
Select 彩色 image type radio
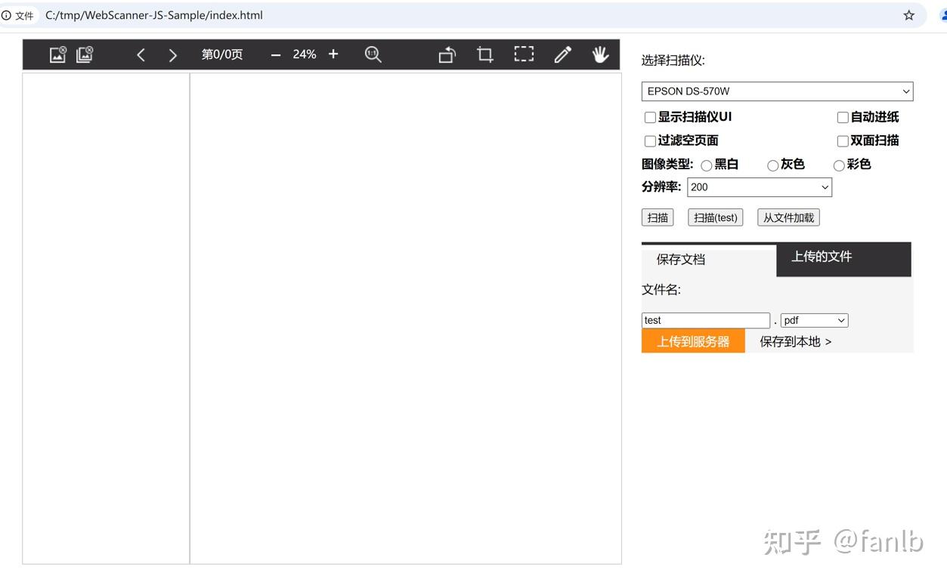click(x=839, y=165)
